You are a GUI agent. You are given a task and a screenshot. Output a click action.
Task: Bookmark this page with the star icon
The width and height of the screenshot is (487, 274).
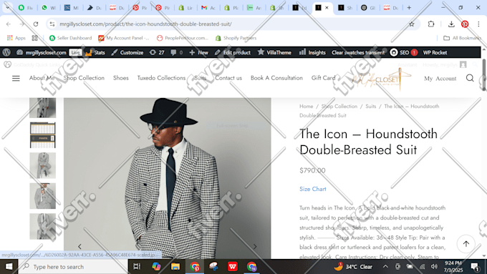coord(412,24)
